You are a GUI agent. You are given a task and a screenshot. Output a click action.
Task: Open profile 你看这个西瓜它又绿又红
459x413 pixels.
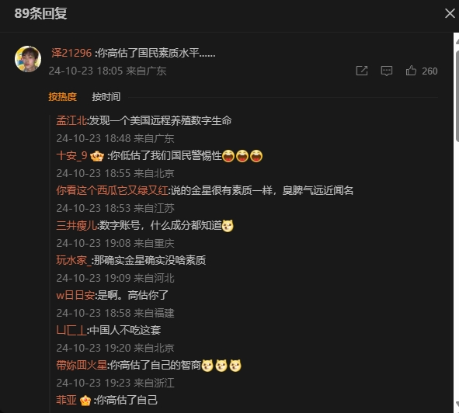point(112,190)
